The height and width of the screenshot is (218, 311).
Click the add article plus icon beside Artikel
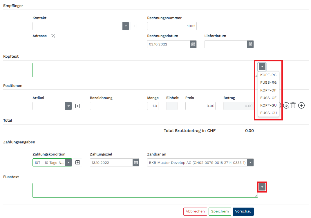pyautogui.click(x=77, y=106)
